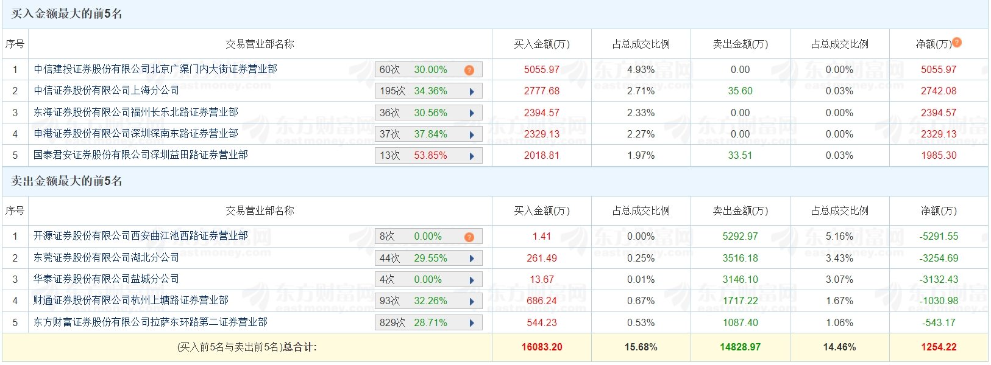This screenshot has height=365, width=991.
Task: Click the 44次 29.55% stat text
Action: (413, 258)
